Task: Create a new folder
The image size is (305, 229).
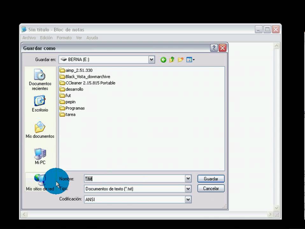Action: [x=181, y=59]
